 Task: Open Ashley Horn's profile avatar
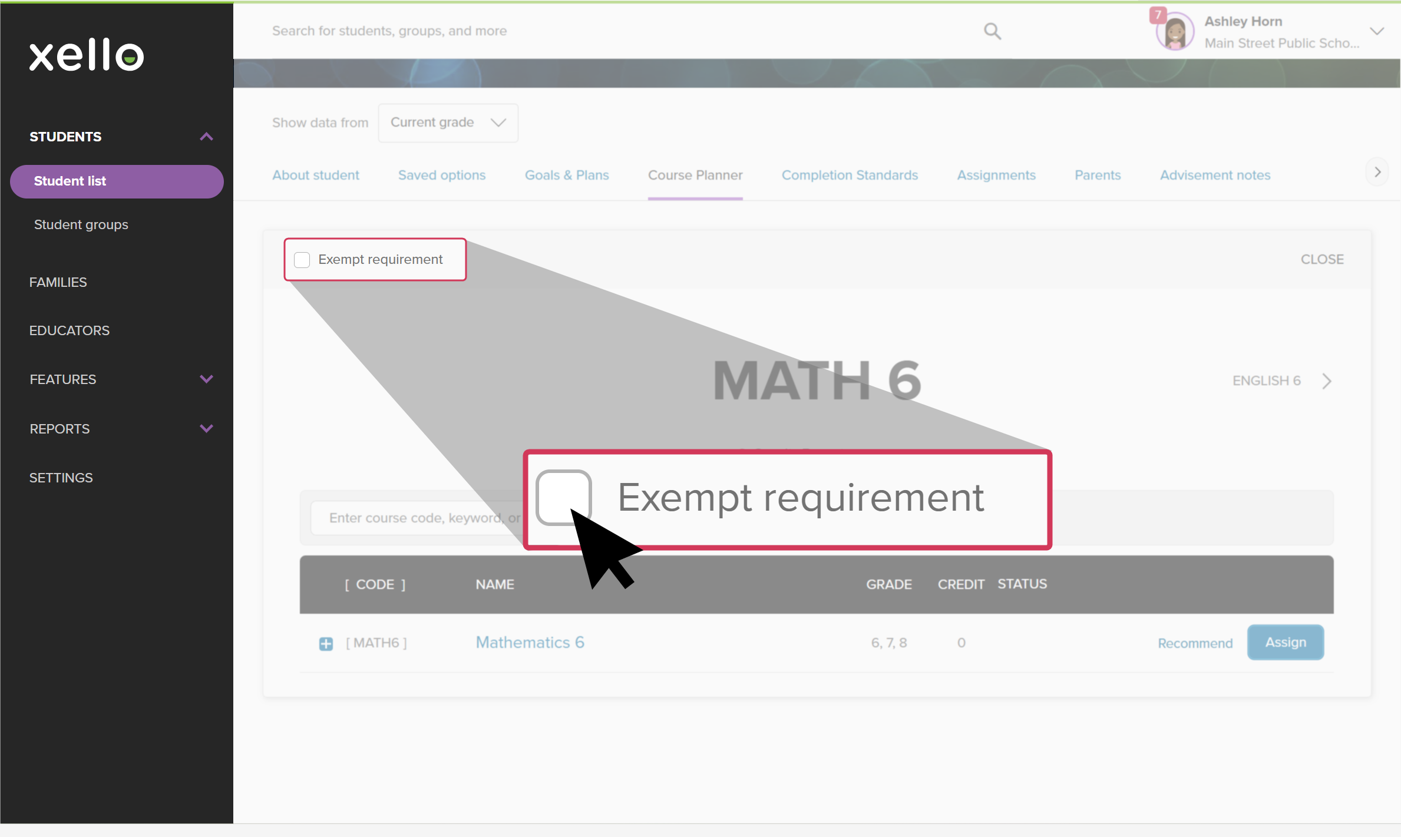[1176, 32]
